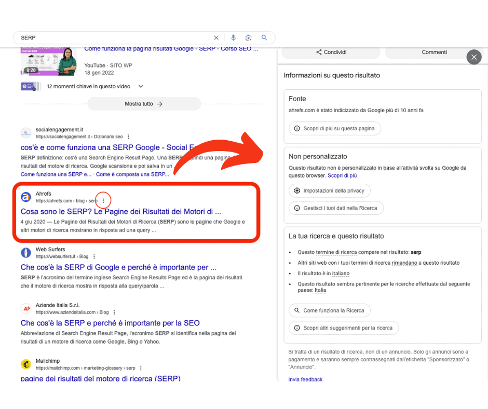Image resolution: width=488 pixels, height=409 pixels.
Task: Open 'Che cos'è la SERP di Google' result
Action: click(118, 267)
